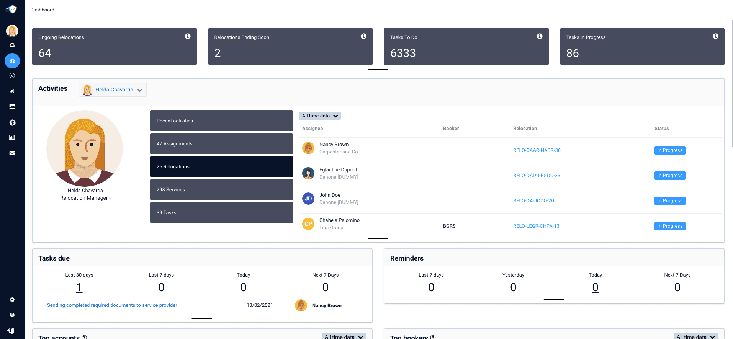Click the logout door icon
This screenshot has width=733, height=339.
point(11,331)
